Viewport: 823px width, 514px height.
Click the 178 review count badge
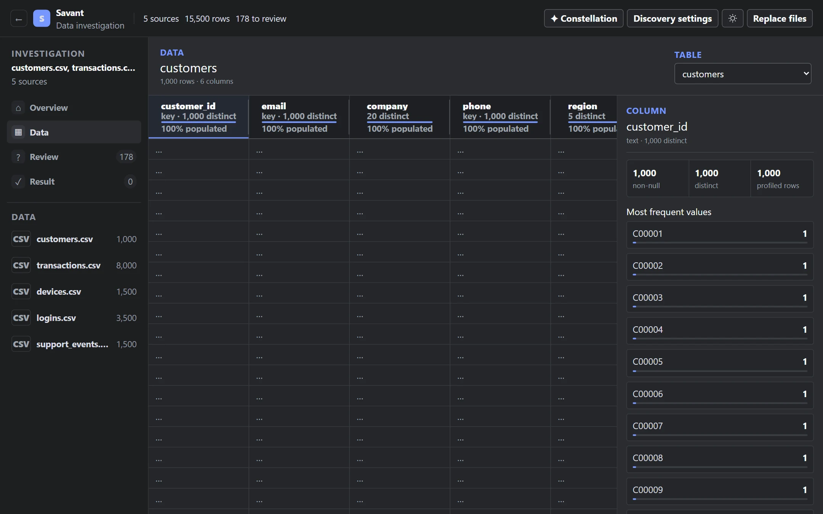(x=126, y=157)
